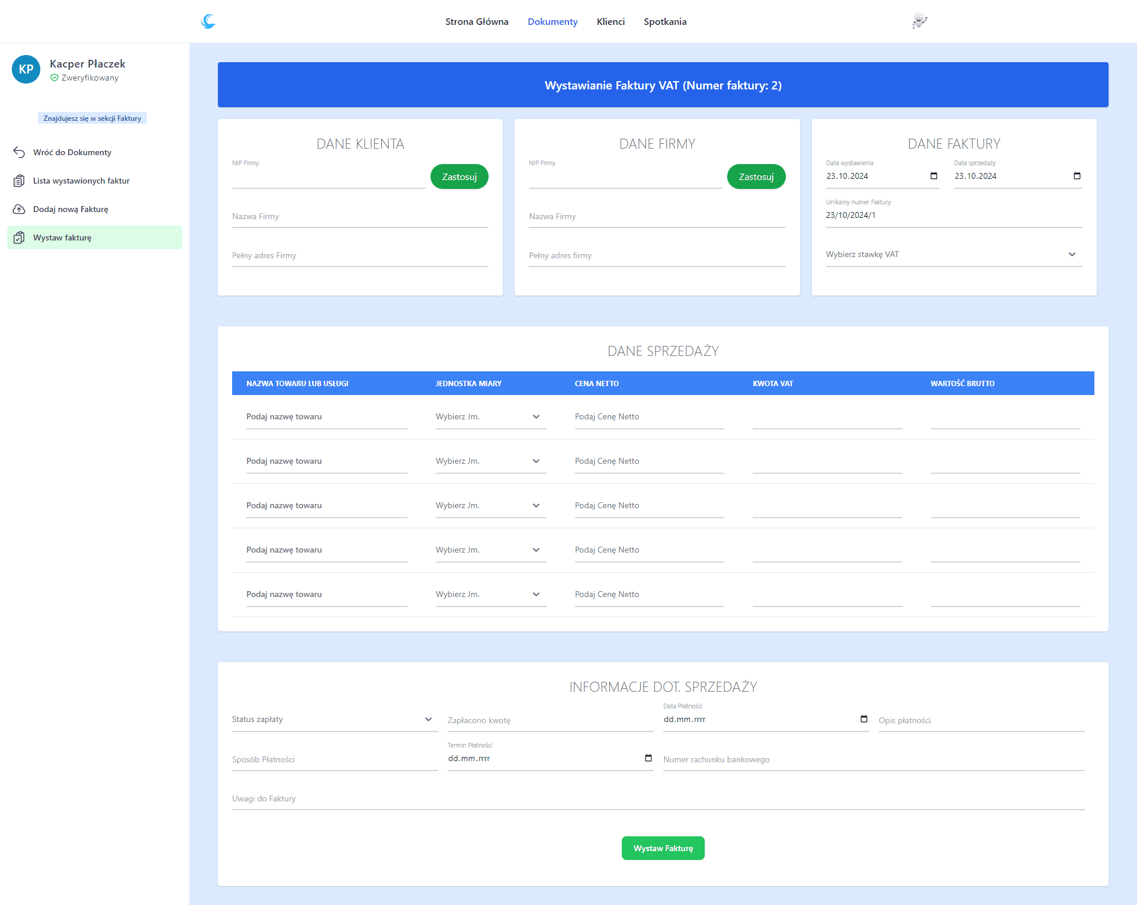Open the robot assistant icon

pyautogui.click(x=919, y=21)
